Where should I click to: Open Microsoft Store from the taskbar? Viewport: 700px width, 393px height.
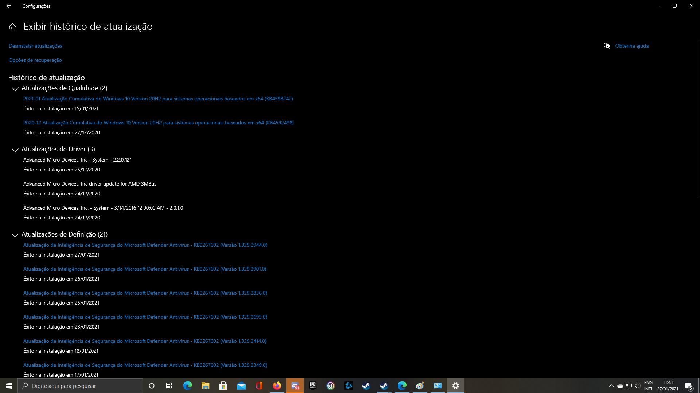click(223, 386)
